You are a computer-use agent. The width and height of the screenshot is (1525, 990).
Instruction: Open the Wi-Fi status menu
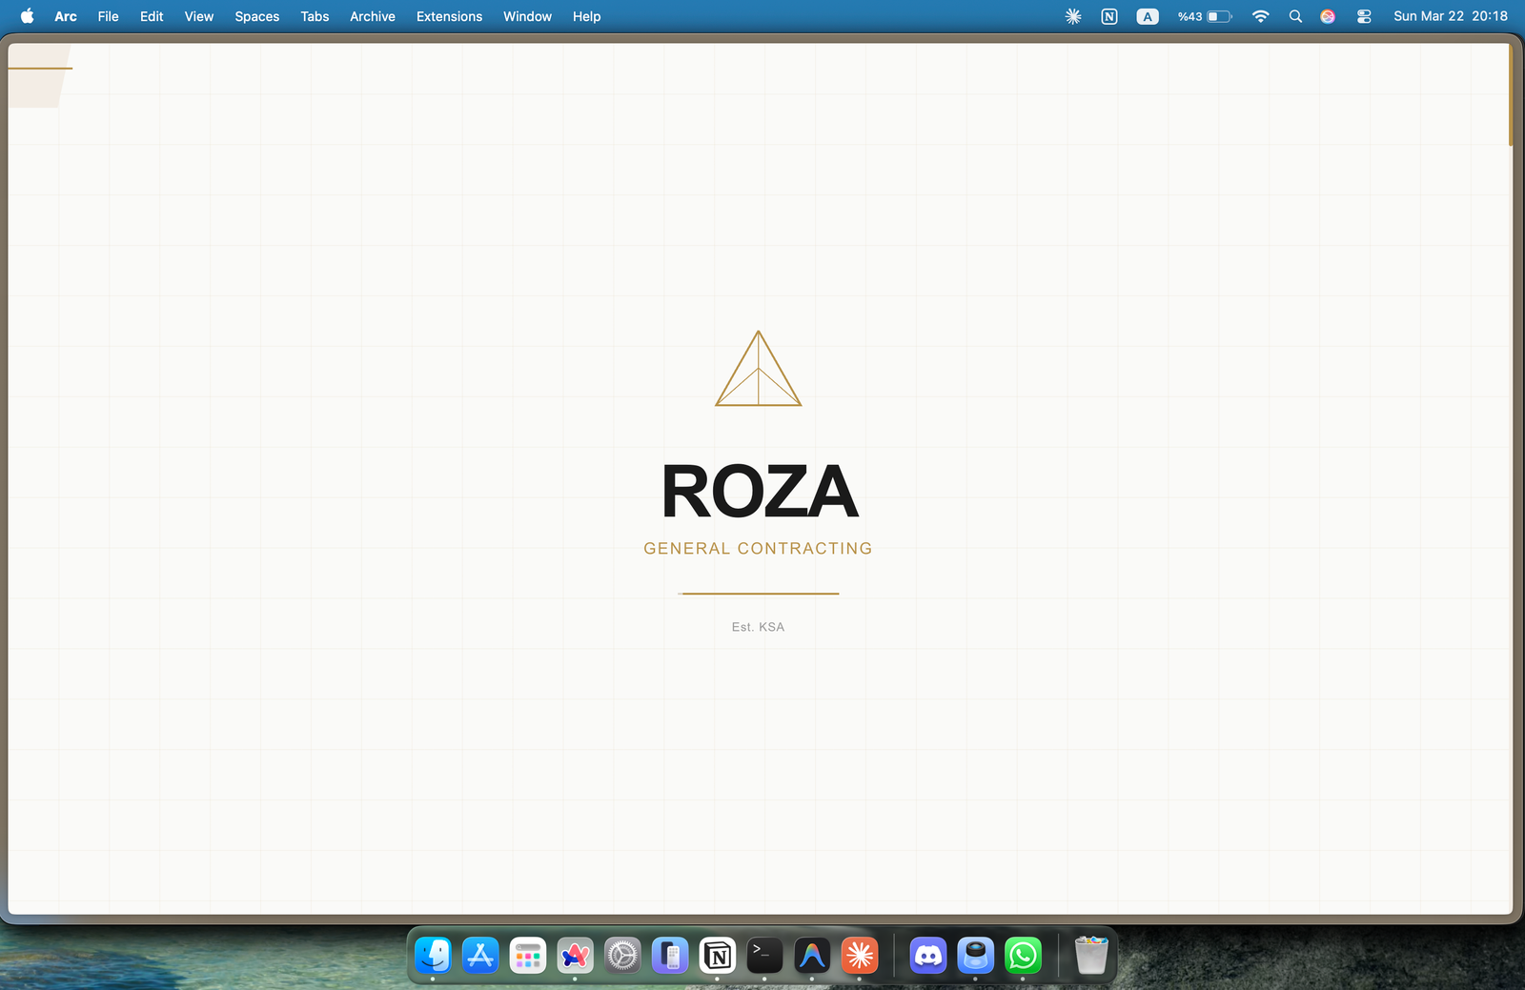pos(1260,16)
